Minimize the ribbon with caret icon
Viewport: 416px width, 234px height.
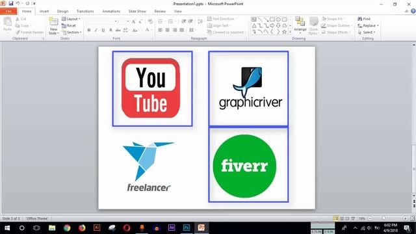pyautogui.click(x=406, y=11)
